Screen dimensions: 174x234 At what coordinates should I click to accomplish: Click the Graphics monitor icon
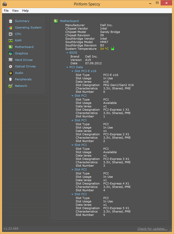click(10, 53)
